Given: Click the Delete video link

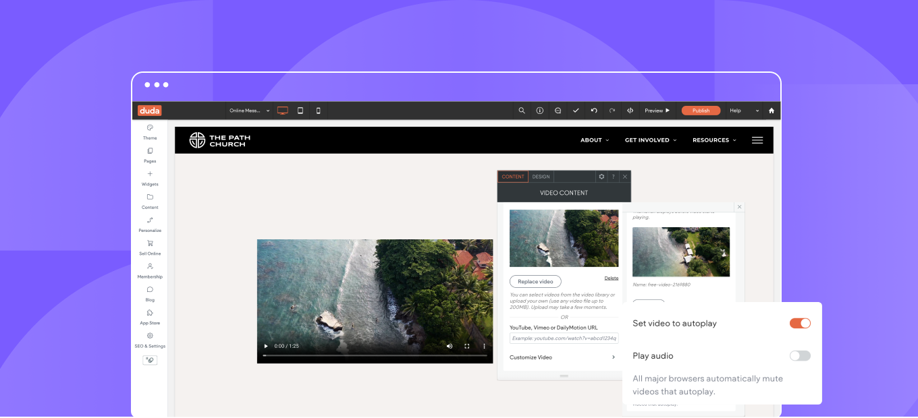Looking at the screenshot, I should pyautogui.click(x=611, y=278).
